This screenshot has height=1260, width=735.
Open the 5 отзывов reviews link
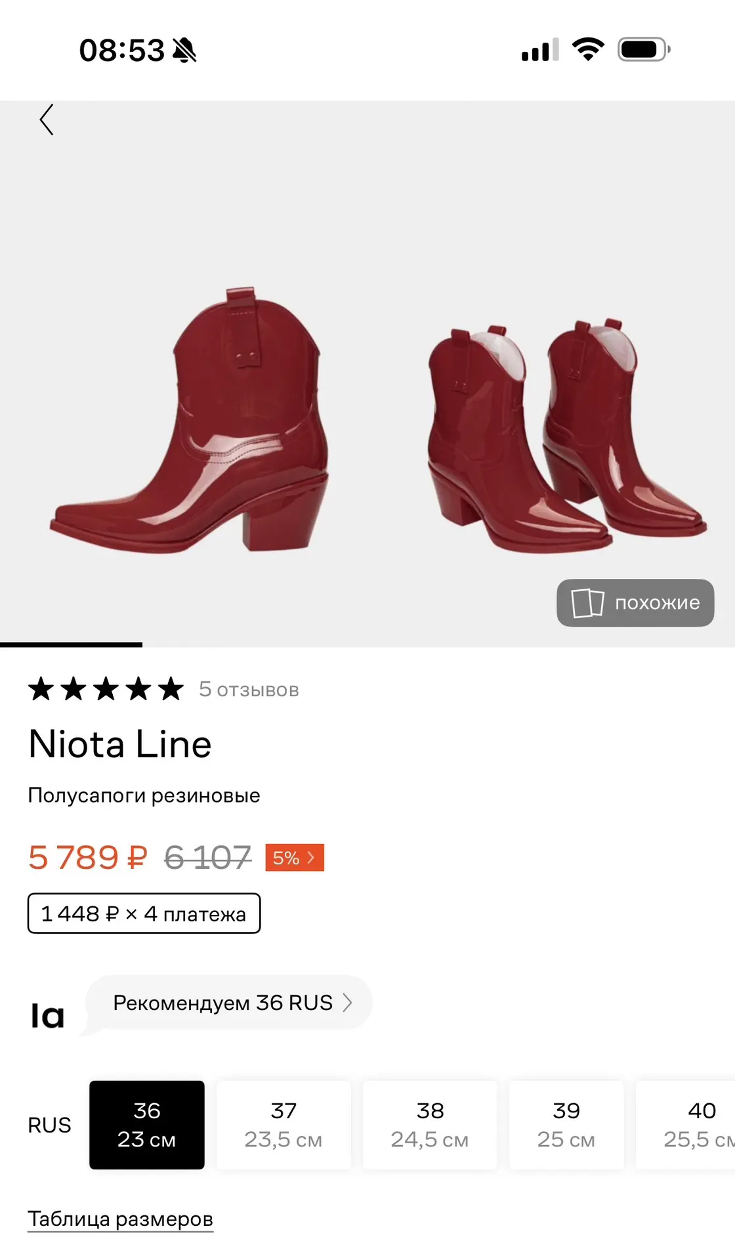pos(249,690)
